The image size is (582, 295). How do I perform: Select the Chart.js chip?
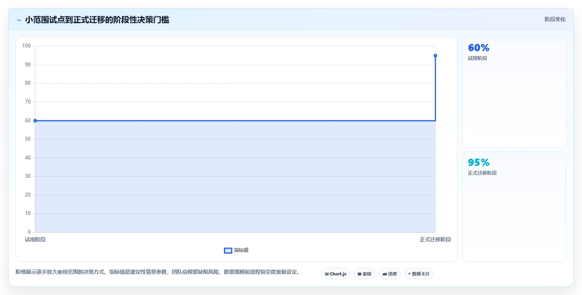click(336, 274)
